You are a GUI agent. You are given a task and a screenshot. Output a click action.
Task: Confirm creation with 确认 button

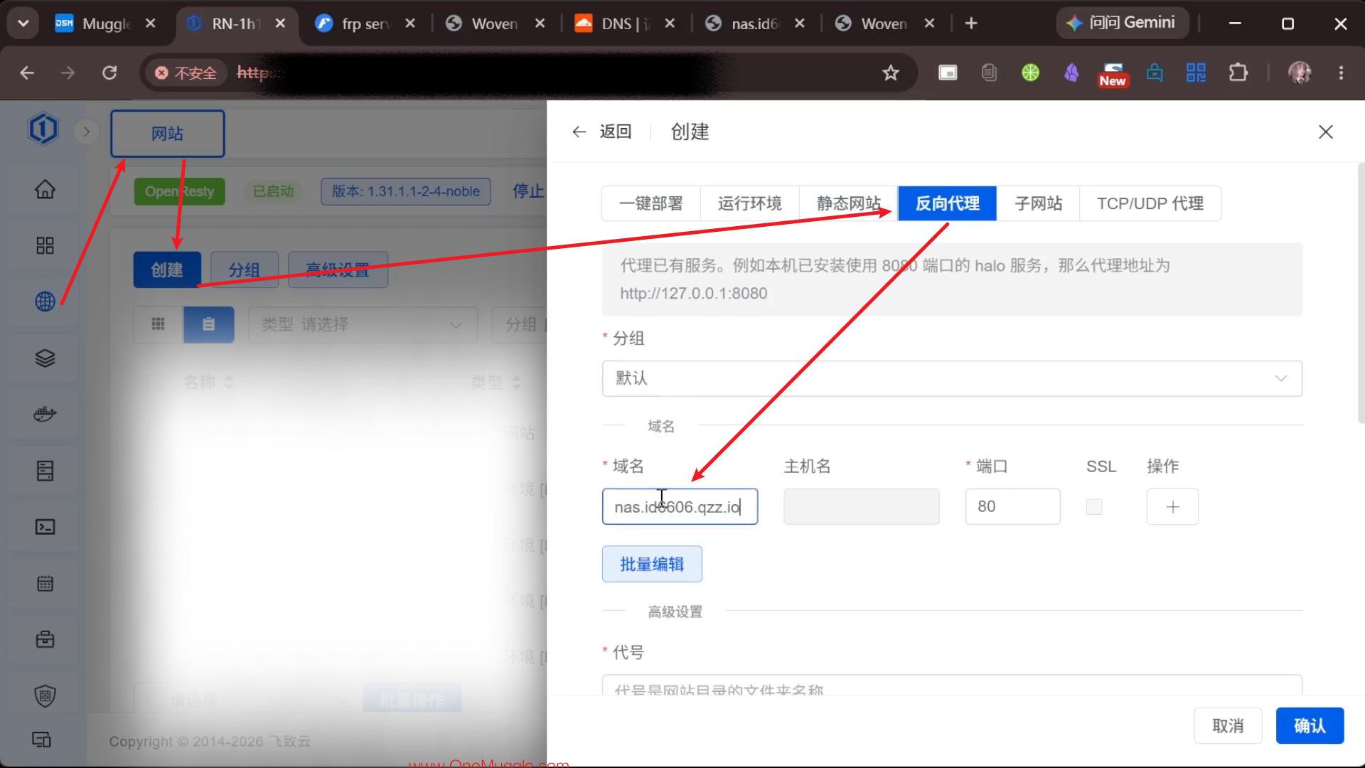tap(1310, 725)
